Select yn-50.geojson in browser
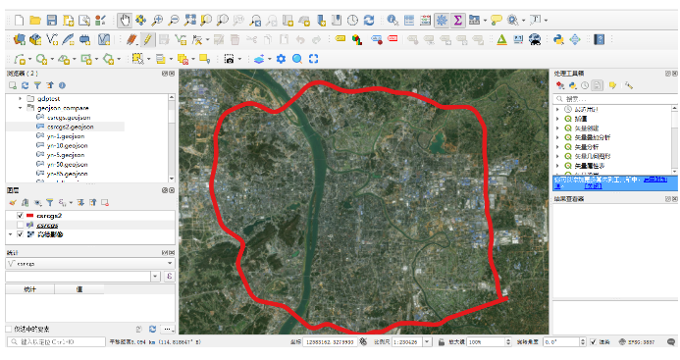 pos(68,165)
